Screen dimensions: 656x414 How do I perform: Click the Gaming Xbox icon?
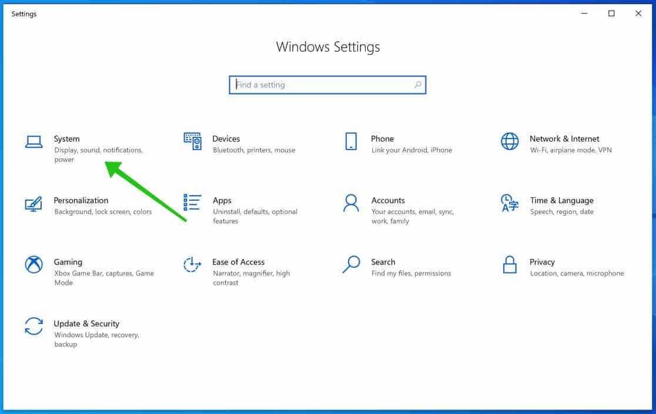(34, 264)
